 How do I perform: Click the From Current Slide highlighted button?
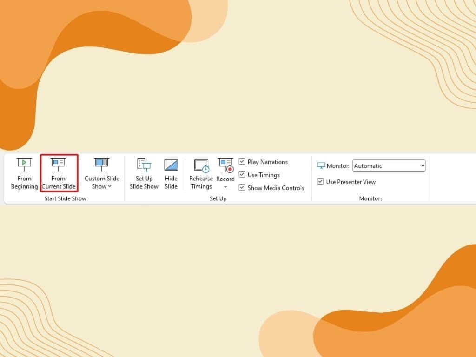point(59,173)
